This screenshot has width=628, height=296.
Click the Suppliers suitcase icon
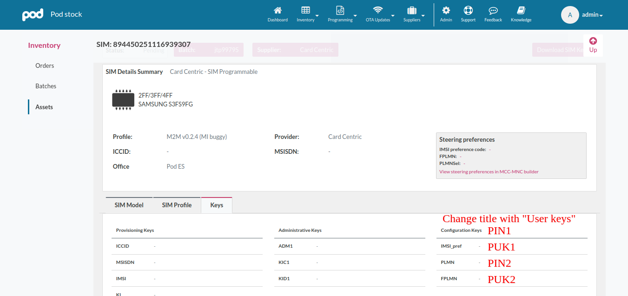click(411, 10)
